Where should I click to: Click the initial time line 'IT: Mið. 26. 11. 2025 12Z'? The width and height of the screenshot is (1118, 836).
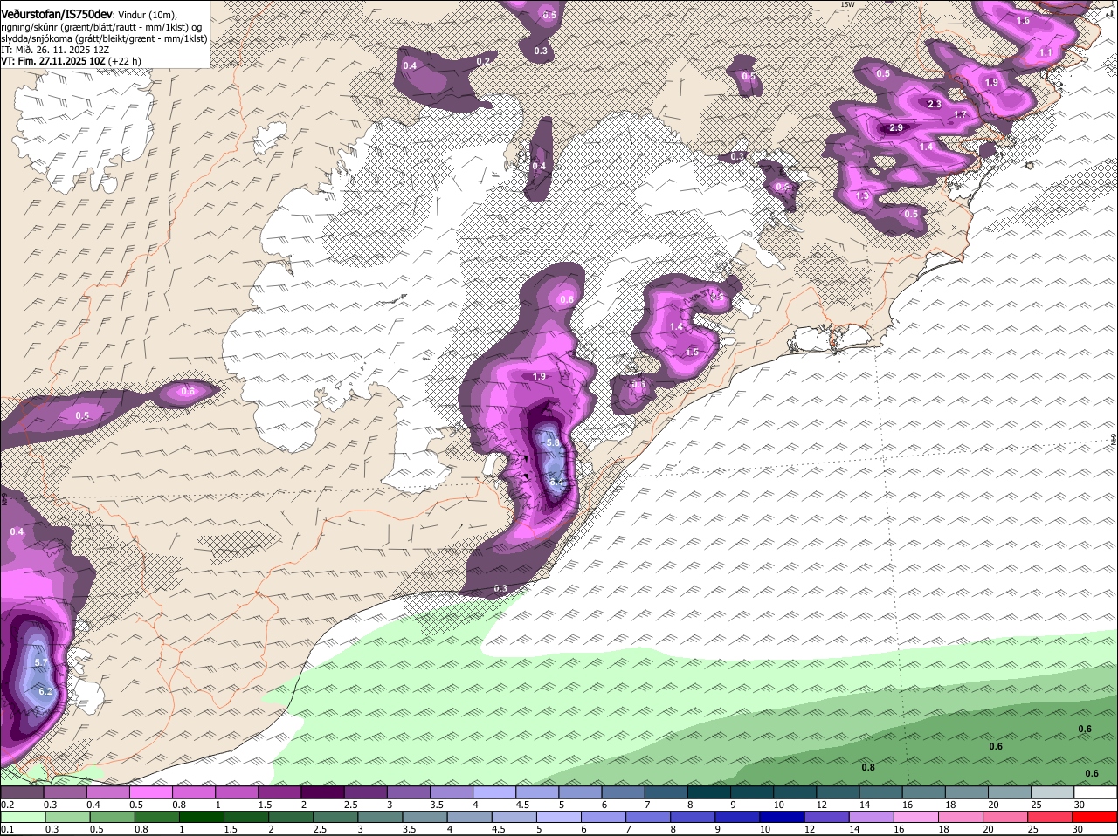55,51
